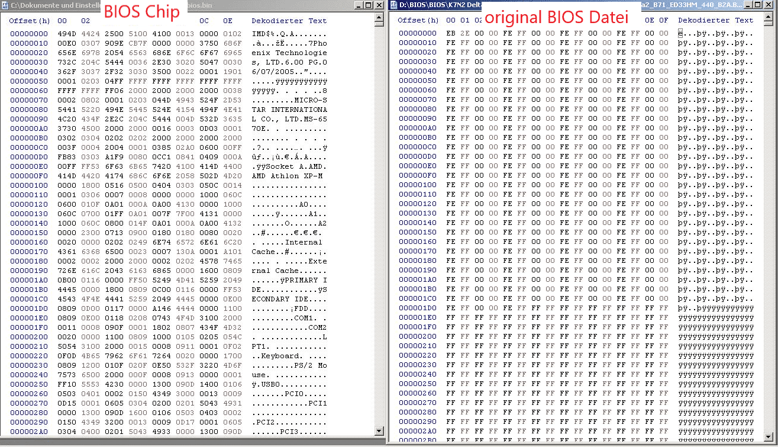
Task: Select byte EB at offset 00000000 in original BIOS
Action: pyautogui.click(x=451, y=33)
